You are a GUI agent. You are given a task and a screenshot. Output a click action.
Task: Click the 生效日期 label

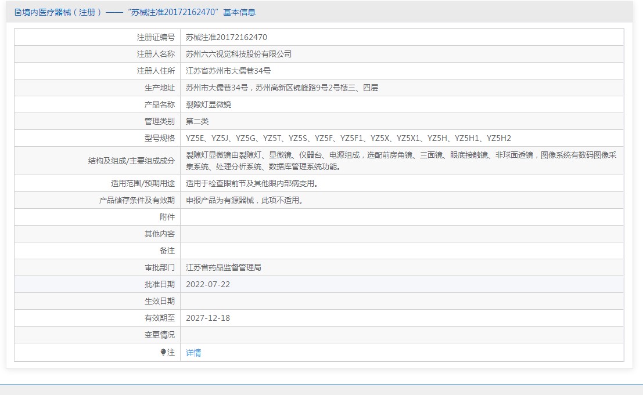(160, 301)
